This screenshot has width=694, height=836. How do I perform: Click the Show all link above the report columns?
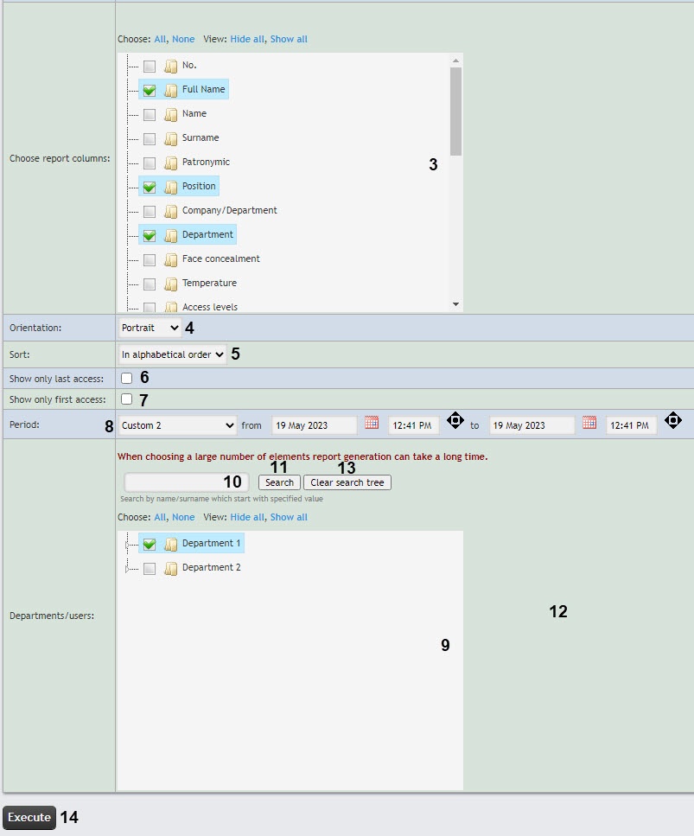[x=289, y=39]
